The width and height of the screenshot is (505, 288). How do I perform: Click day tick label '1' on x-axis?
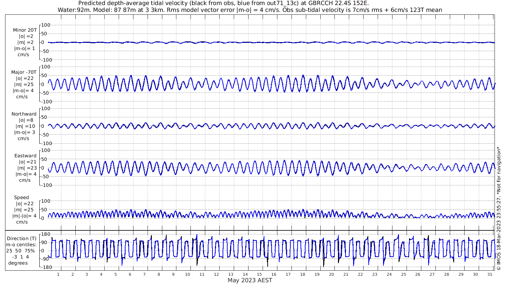[58, 274]
